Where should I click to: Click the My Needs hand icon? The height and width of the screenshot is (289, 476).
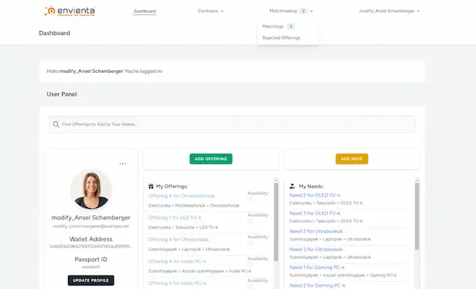[292, 186]
